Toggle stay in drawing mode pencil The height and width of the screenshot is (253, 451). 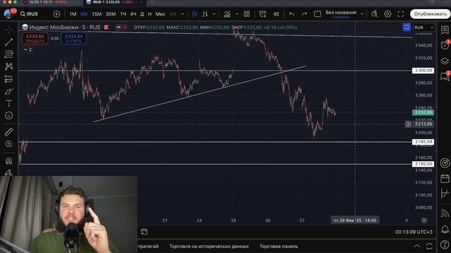pyautogui.click(x=8, y=172)
